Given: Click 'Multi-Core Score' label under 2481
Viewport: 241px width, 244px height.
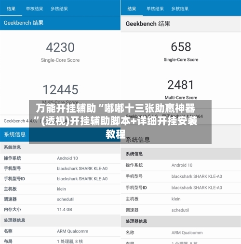Looking at the screenshot, I should [181, 98].
